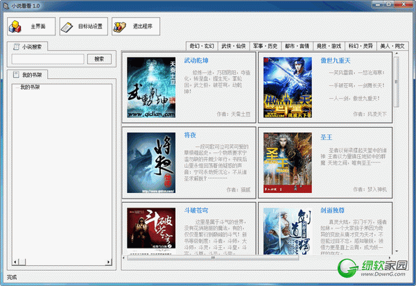Select the 我的书架 tab
This screenshot has width=416, height=286.
click(27, 75)
